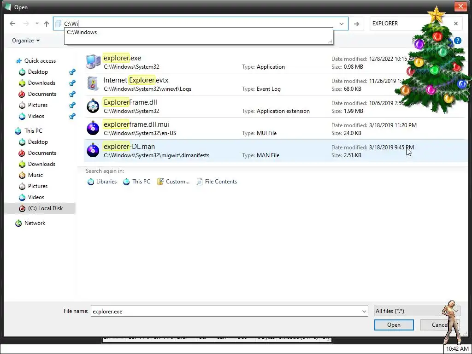Click the Quick access star icon
This screenshot has height=354, width=472.
(19, 61)
